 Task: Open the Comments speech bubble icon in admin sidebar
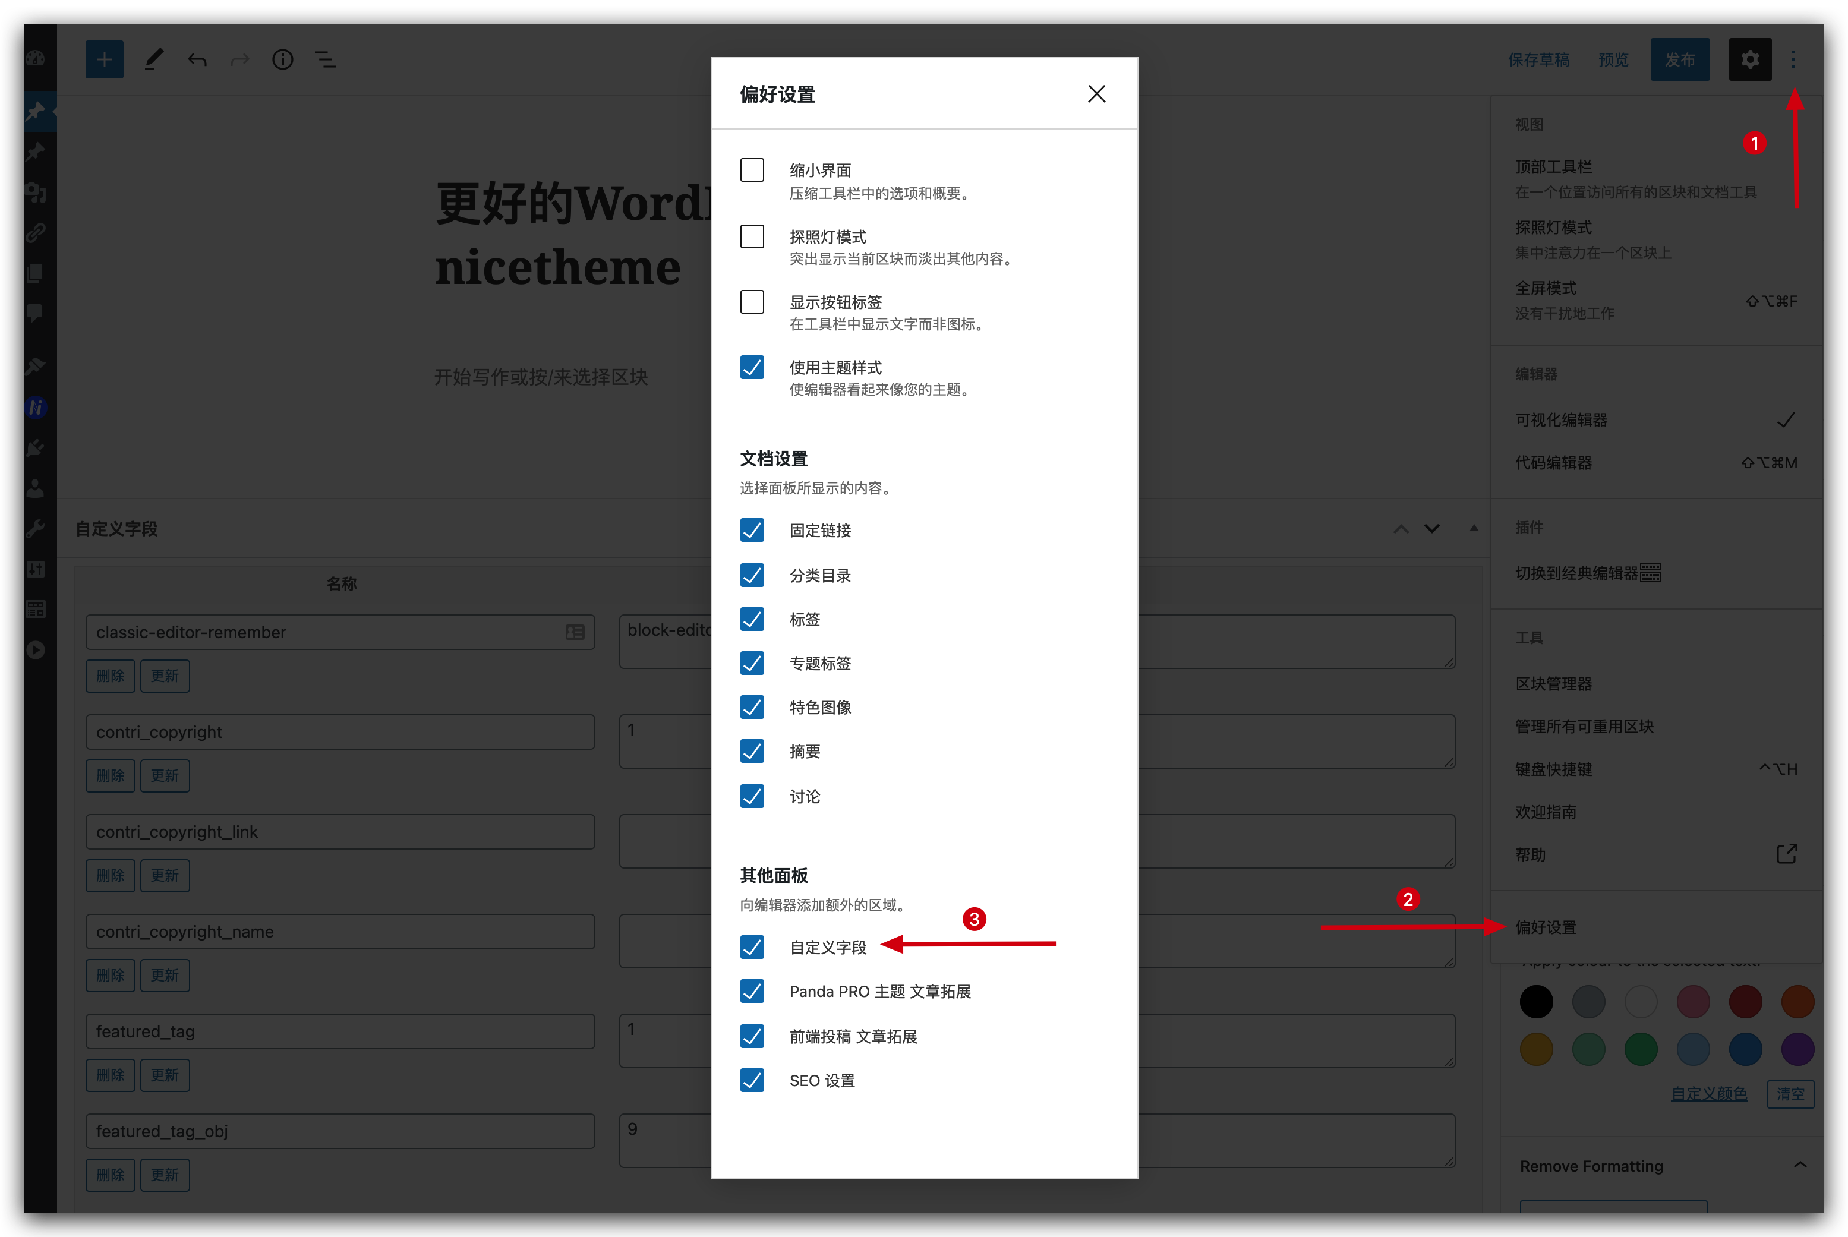pos(36,313)
